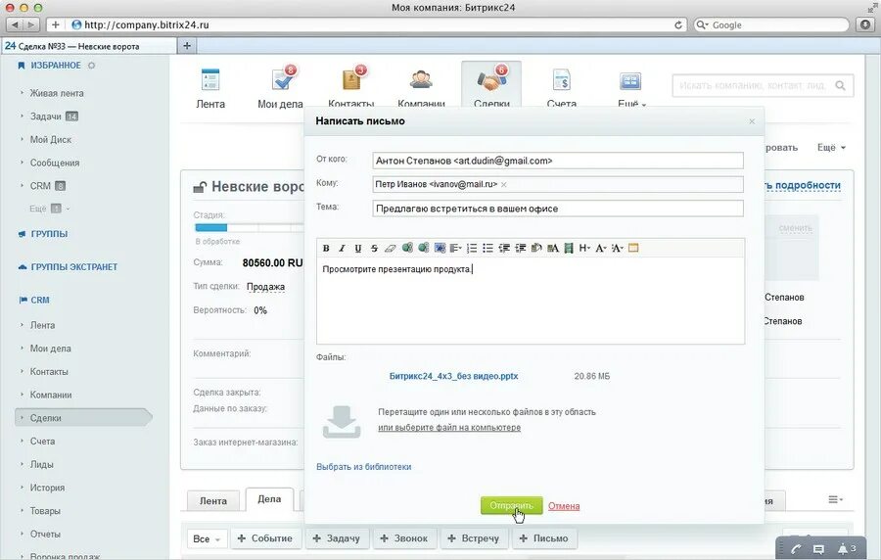Click the increase indent icon
The width and height of the screenshot is (881, 560).
(x=521, y=248)
